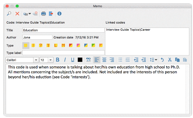Select the question mark memo type
Viewport: 193px width, 118px height.
(41, 46)
